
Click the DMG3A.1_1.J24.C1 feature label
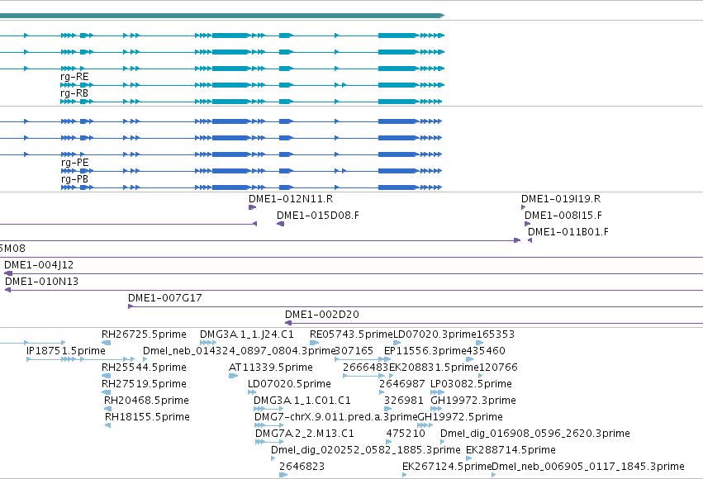click(x=247, y=334)
